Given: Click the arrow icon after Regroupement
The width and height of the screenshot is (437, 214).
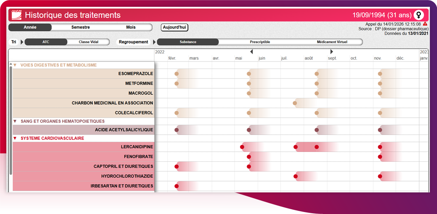Looking at the screenshot, I should click(x=154, y=42).
